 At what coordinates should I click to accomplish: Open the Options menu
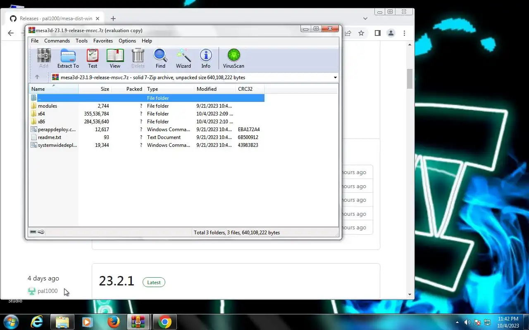127,41
